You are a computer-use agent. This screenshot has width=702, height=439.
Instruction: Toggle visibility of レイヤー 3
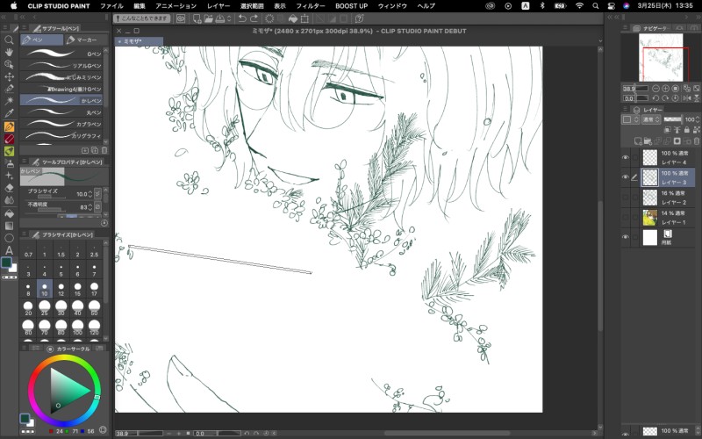(x=626, y=177)
